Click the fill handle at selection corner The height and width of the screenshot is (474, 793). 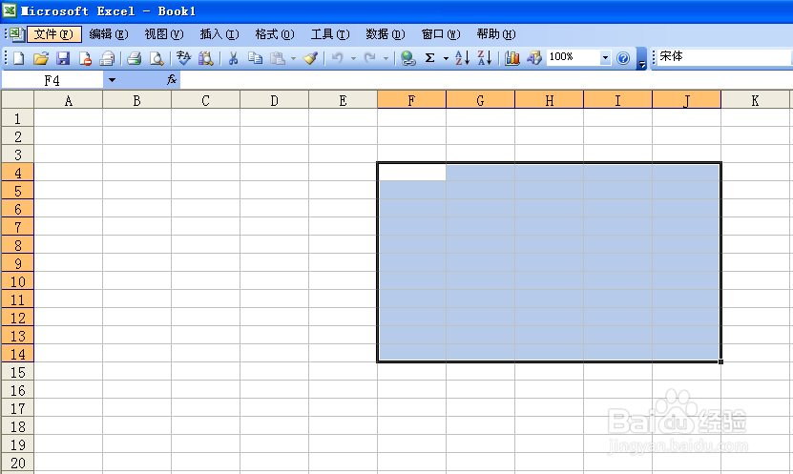coord(720,361)
